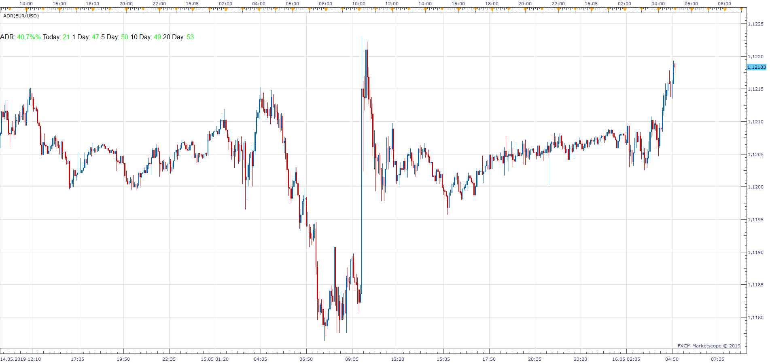Click the 22:35 bottom time axis label
770x364 pixels.
pos(169,359)
